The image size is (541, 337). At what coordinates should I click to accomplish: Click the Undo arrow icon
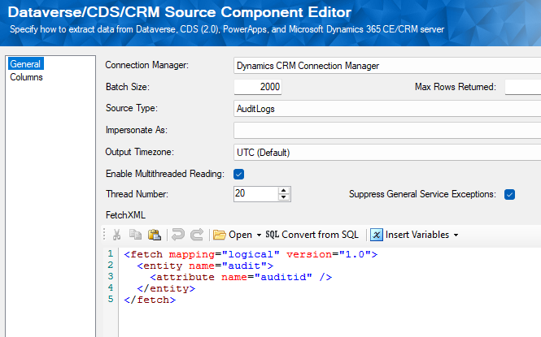tap(178, 235)
